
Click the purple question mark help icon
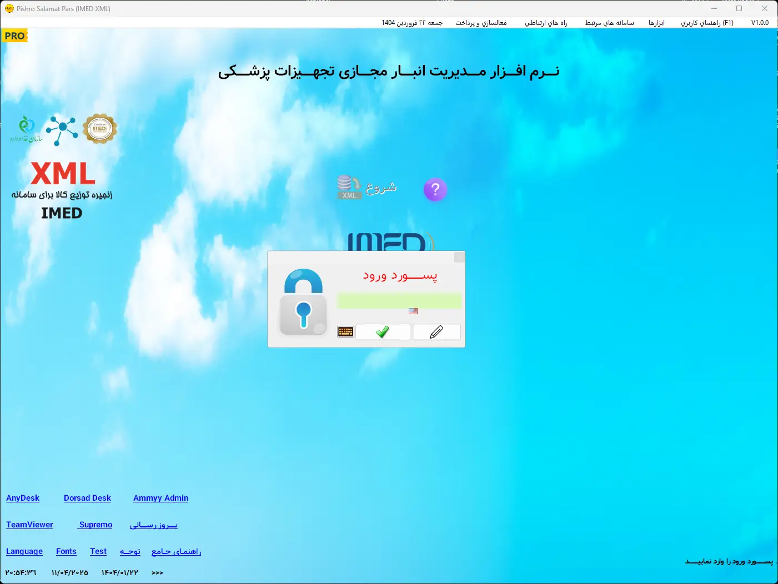(435, 190)
